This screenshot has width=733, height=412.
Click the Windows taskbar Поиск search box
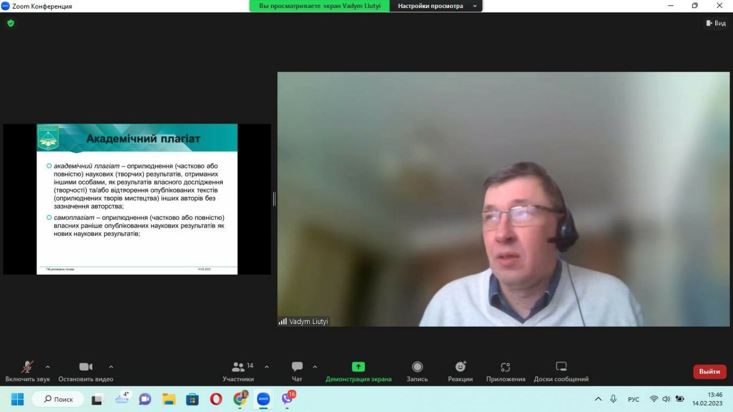(58, 399)
